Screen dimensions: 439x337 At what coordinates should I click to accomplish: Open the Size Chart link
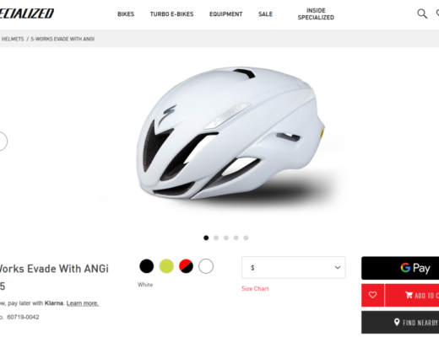(x=255, y=289)
